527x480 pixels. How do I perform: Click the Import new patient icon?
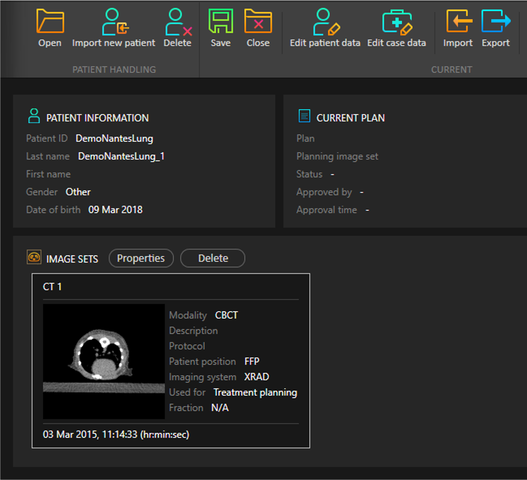[114, 22]
